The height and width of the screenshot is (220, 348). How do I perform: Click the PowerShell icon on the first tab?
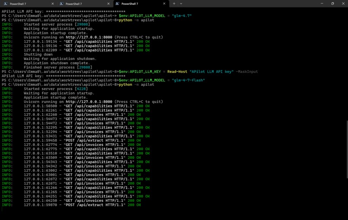tap(6, 4)
